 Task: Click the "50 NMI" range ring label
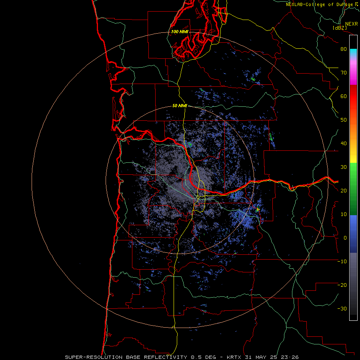180,106
